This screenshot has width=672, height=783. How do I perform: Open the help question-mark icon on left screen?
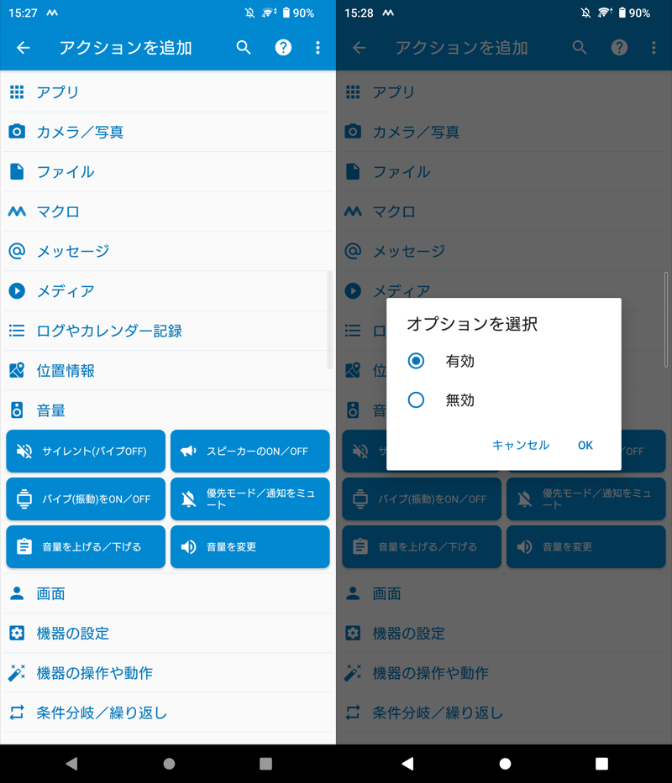[283, 48]
